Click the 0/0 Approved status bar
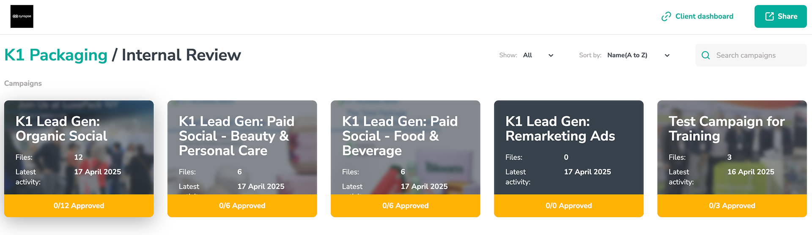The width and height of the screenshot is (812, 235). point(569,206)
